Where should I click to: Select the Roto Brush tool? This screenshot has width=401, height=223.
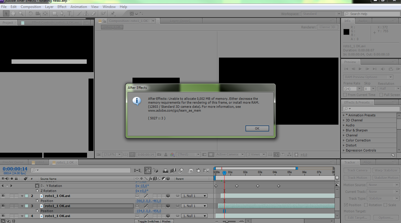tap(103, 13)
